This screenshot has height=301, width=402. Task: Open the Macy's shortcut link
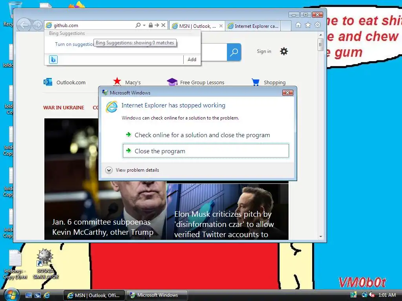click(127, 82)
